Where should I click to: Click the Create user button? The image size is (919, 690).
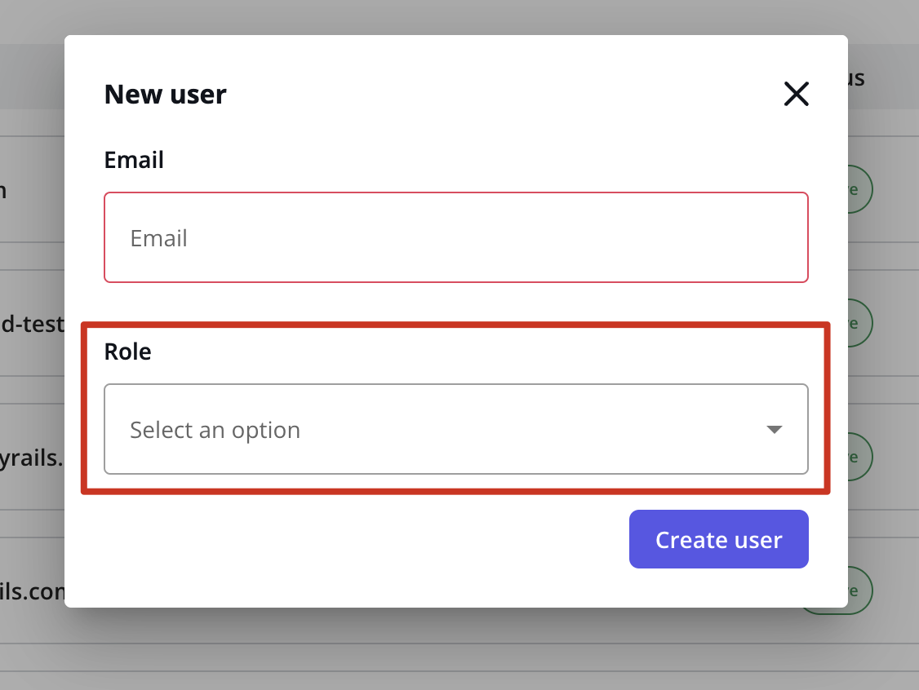tap(718, 539)
